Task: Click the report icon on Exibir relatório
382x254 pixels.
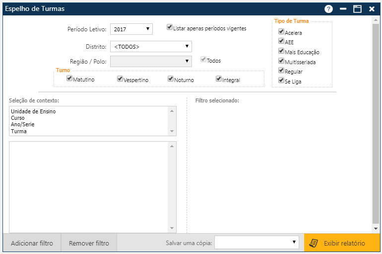Action: point(313,243)
